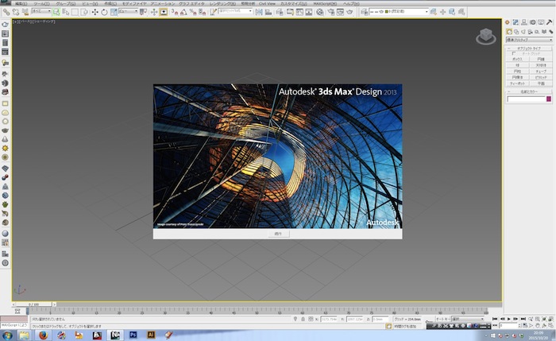
Task: Click the ViewCube in the viewport
Action: click(484, 37)
